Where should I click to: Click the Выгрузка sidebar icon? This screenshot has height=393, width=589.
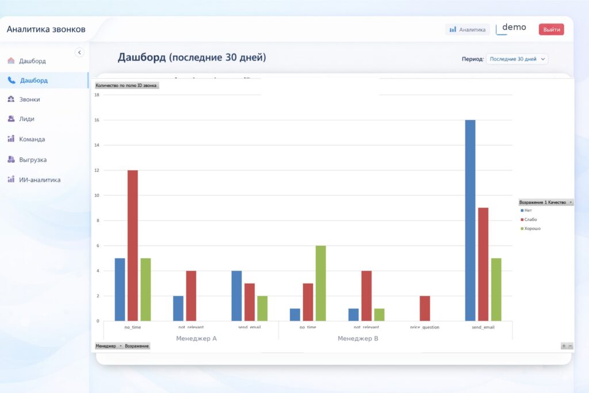[x=11, y=159]
